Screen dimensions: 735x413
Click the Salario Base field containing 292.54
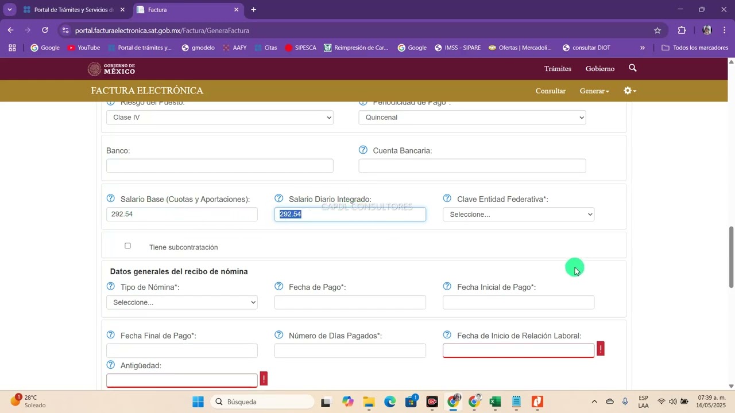(182, 214)
